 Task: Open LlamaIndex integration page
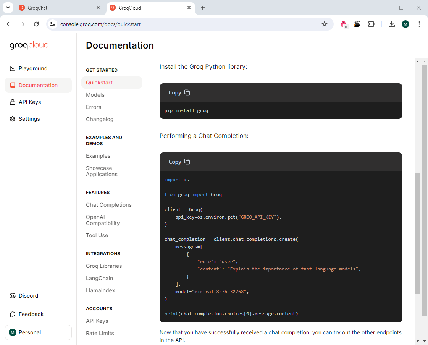click(100, 290)
